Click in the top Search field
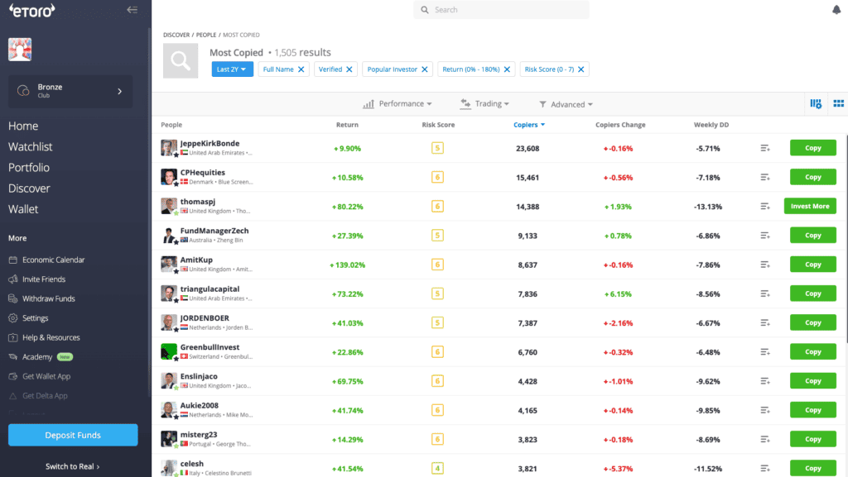Viewport: 848px width, 477px height. coord(505,10)
